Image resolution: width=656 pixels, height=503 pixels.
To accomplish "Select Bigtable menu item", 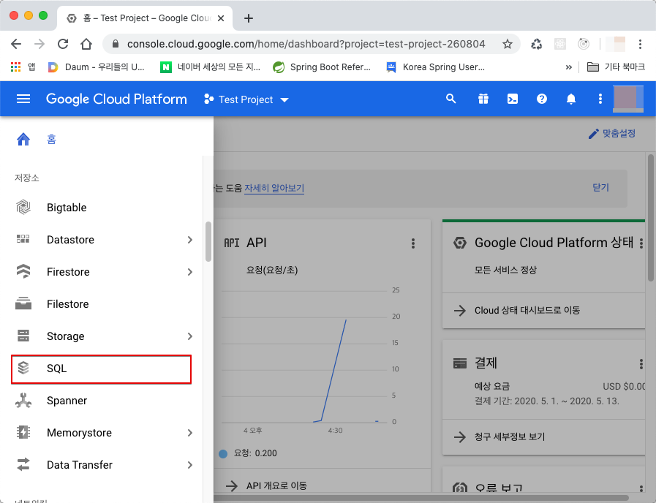I will coord(101,208).
